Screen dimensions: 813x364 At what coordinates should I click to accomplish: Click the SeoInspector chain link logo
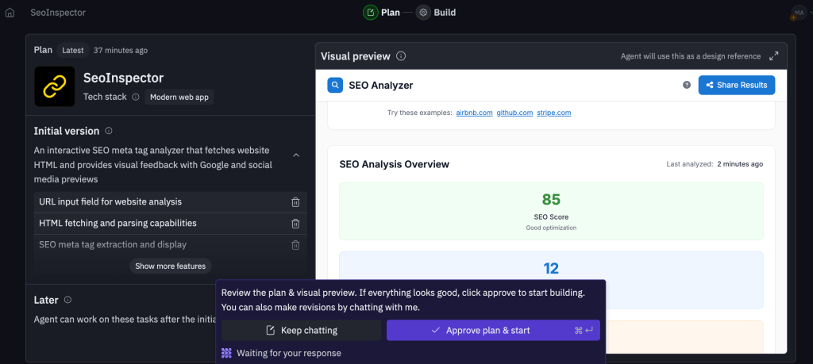pyautogui.click(x=54, y=86)
